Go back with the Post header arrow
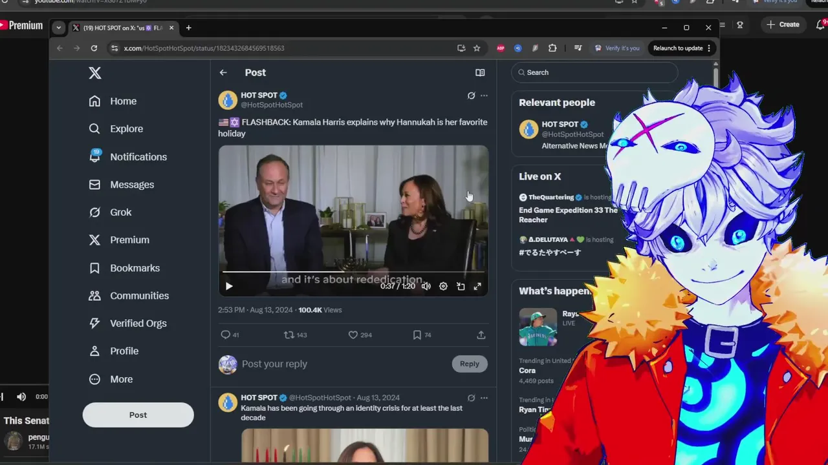 coord(223,73)
